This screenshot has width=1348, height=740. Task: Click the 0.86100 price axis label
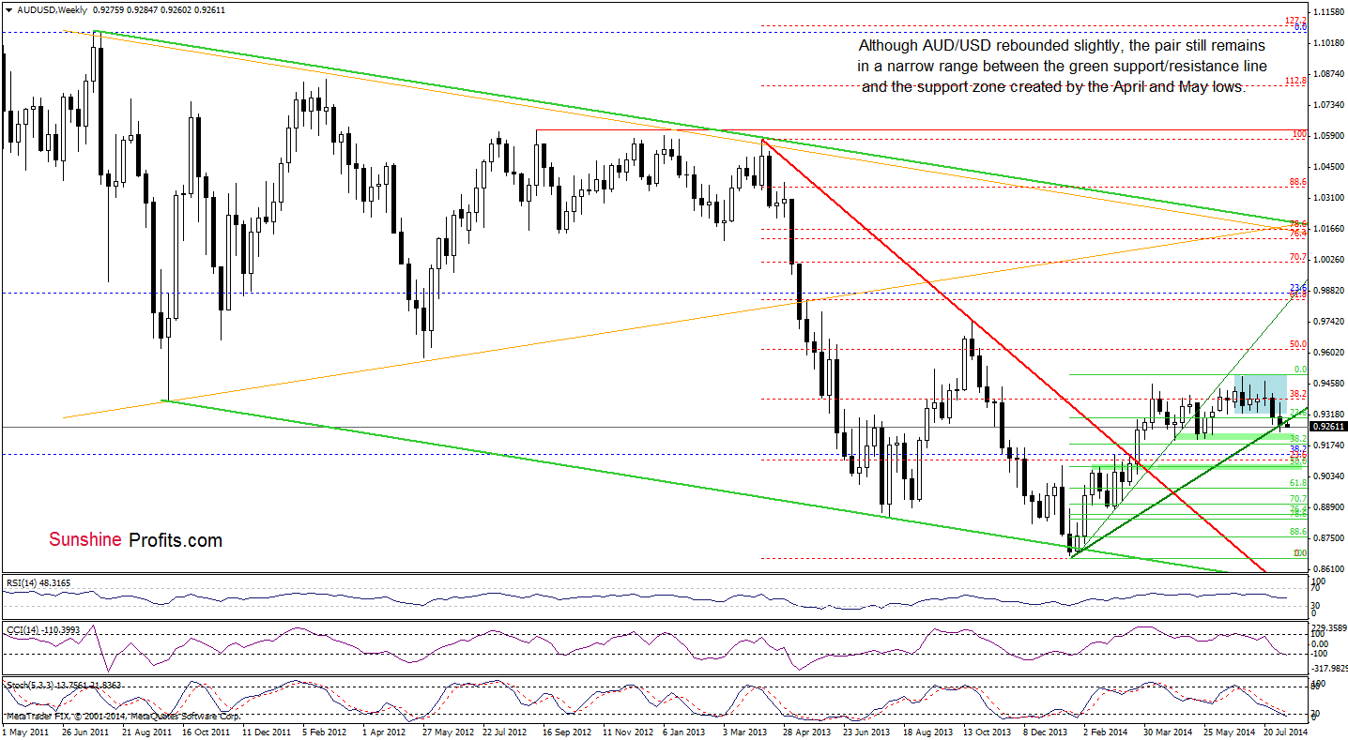click(1329, 569)
